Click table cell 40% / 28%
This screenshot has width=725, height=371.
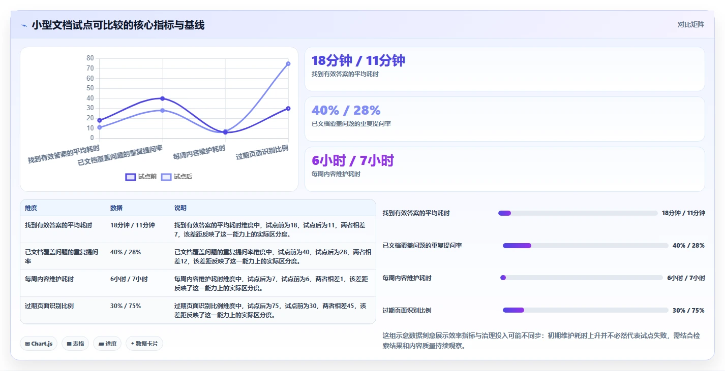(x=126, y=252)
